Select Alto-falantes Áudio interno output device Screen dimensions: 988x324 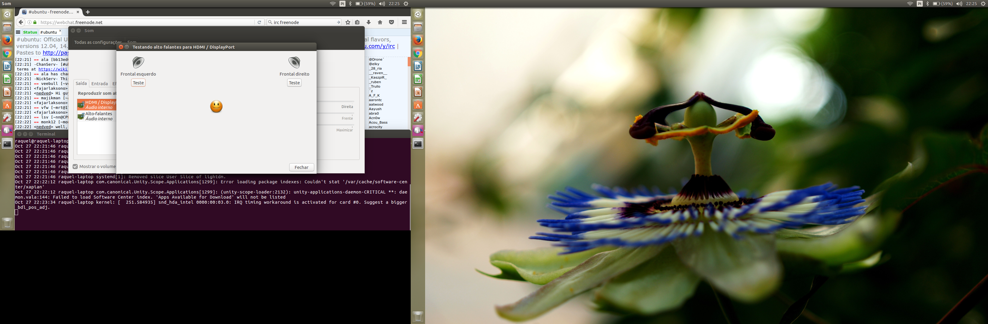click(97, 116)
